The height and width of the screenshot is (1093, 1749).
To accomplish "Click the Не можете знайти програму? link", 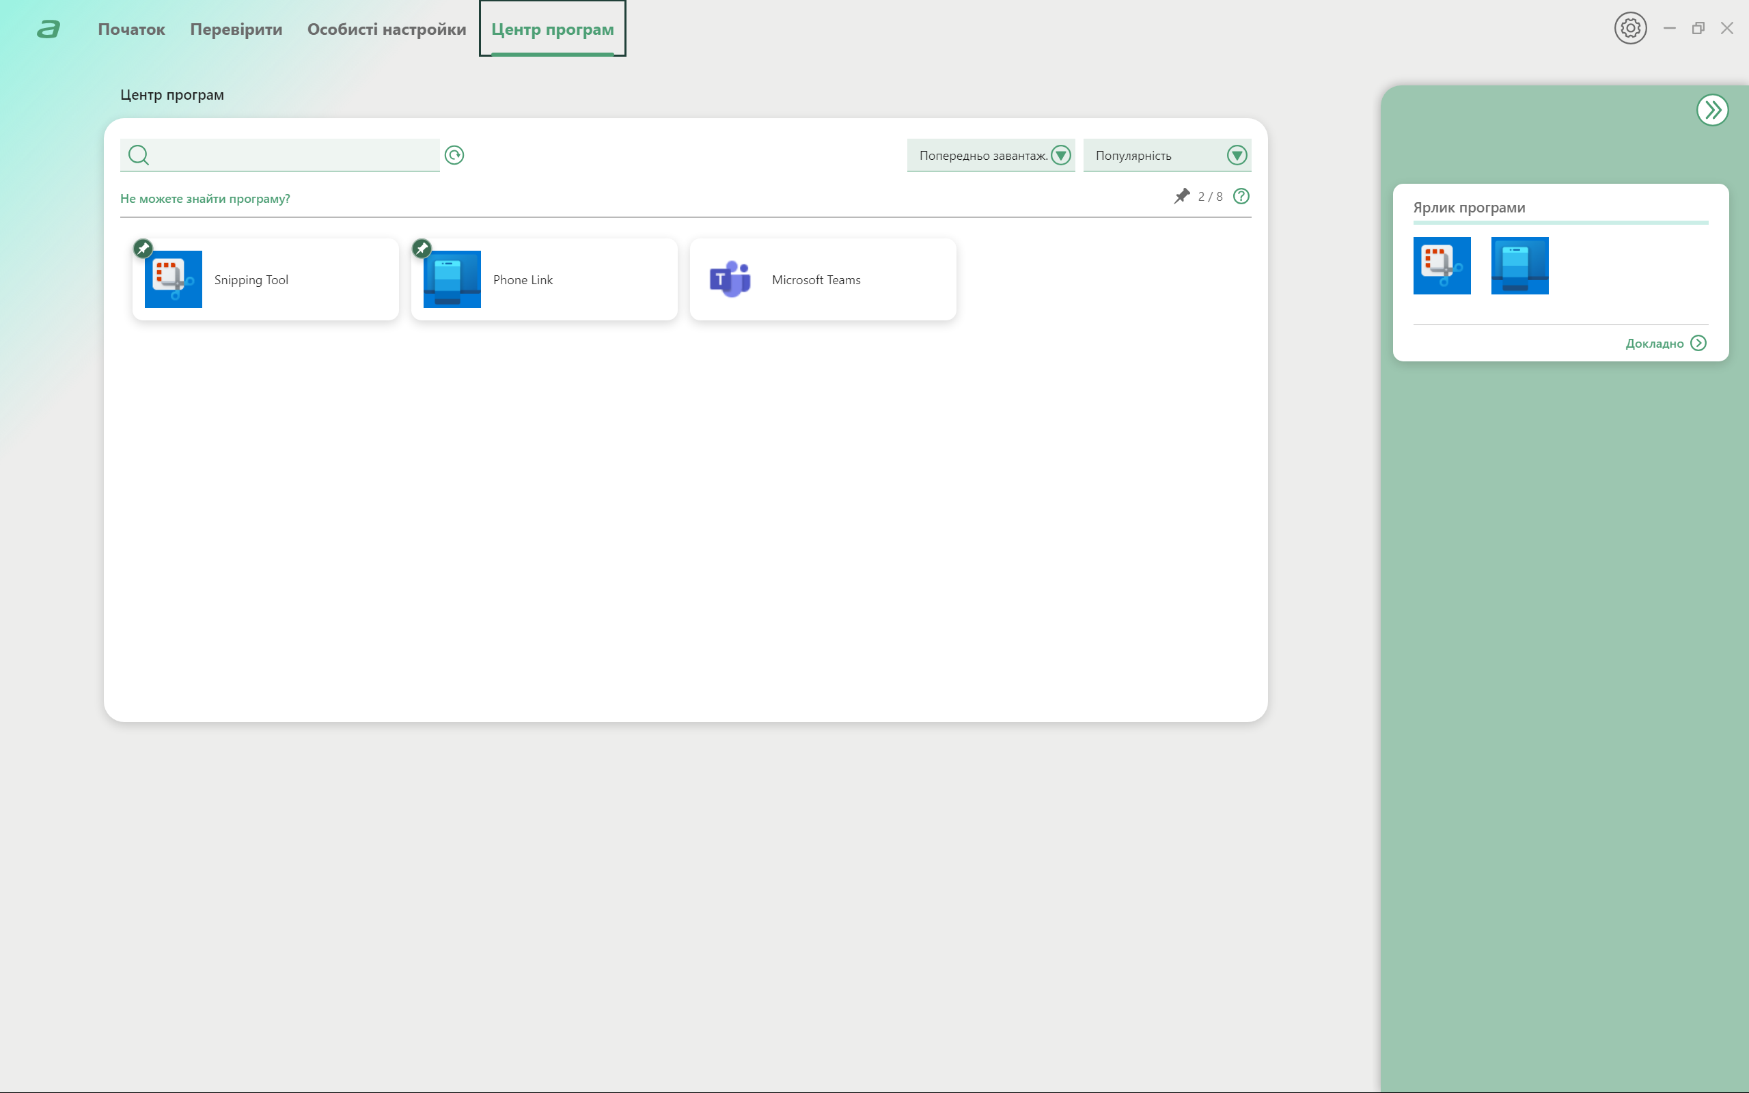I will pos(204,198).
